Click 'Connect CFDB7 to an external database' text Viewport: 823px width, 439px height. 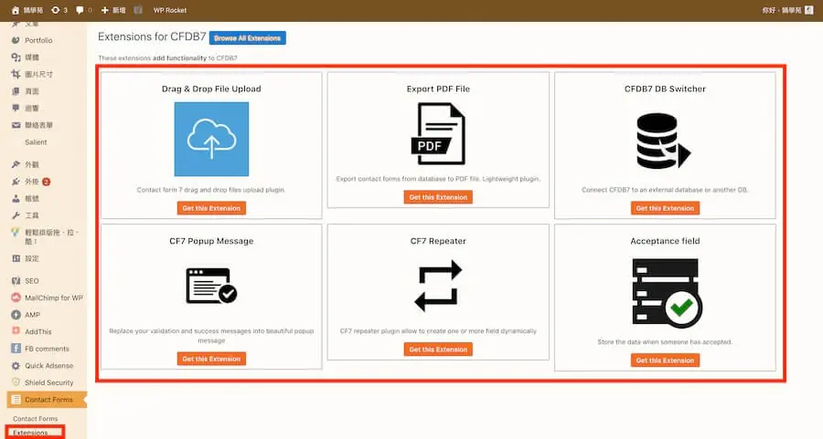coord(665,190)
